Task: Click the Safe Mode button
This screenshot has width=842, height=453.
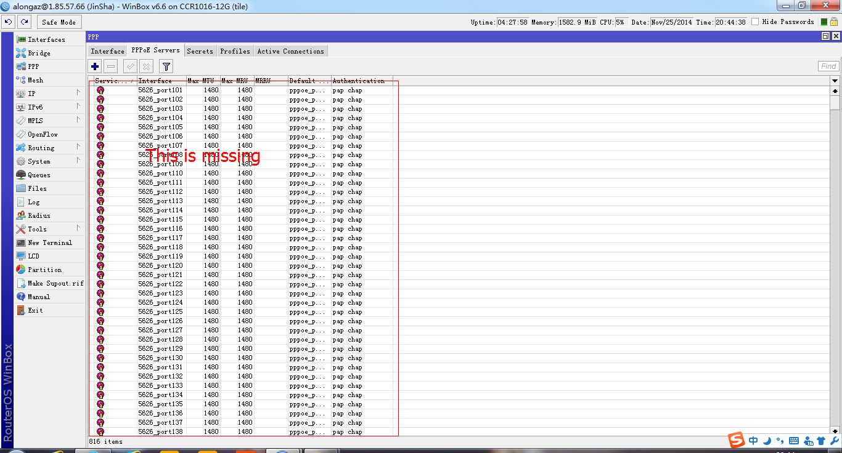Action: click(x=59, y=22)
